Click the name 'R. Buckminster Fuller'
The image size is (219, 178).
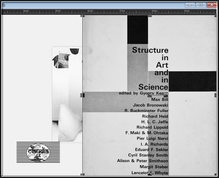pos(147,111)
